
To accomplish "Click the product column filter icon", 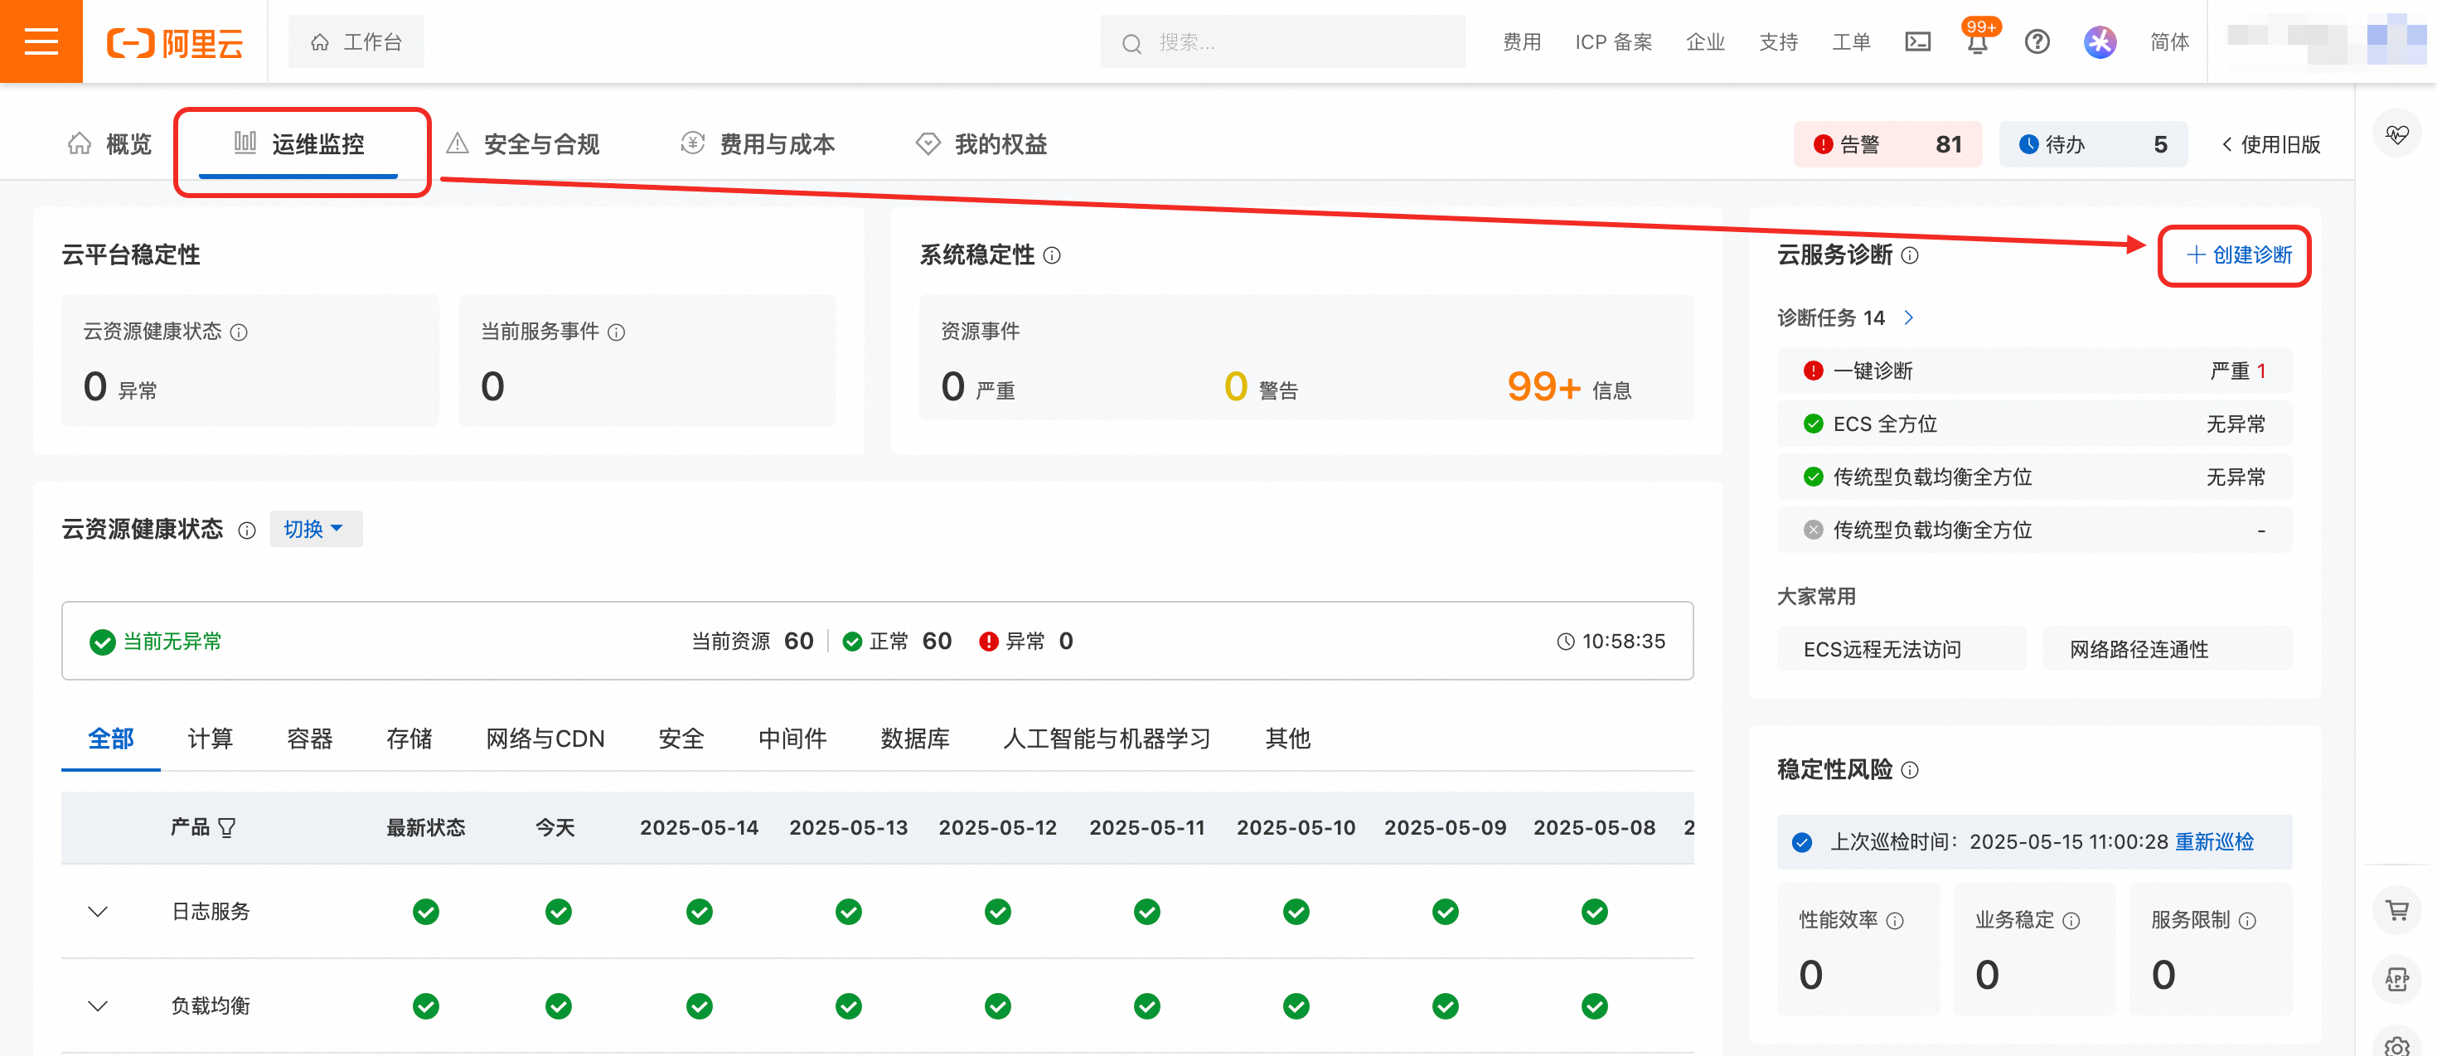I will [227, 828].
